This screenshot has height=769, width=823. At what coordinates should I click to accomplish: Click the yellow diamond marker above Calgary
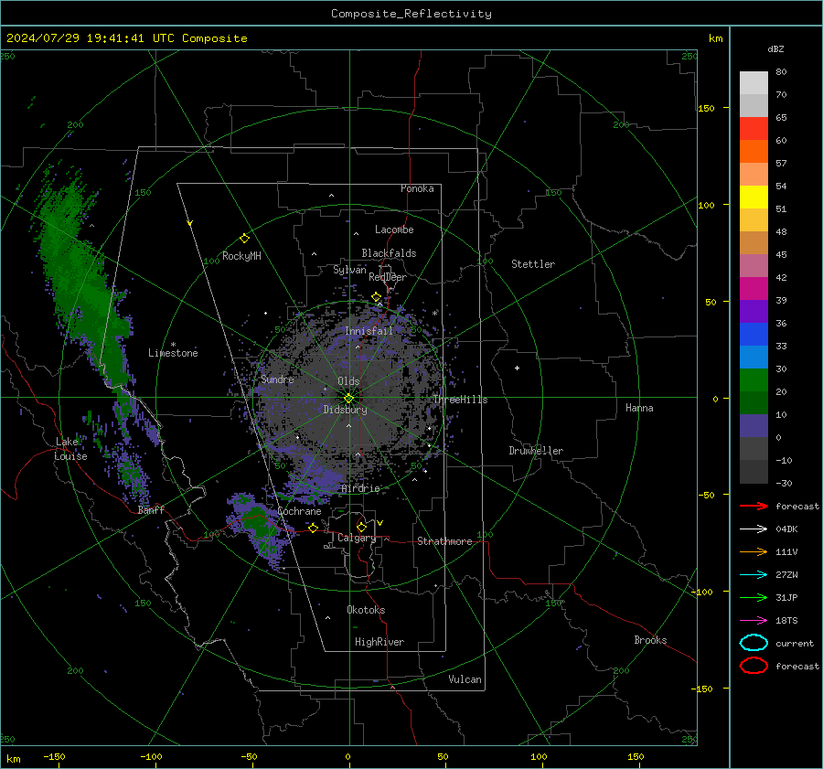tap(361, 527)
